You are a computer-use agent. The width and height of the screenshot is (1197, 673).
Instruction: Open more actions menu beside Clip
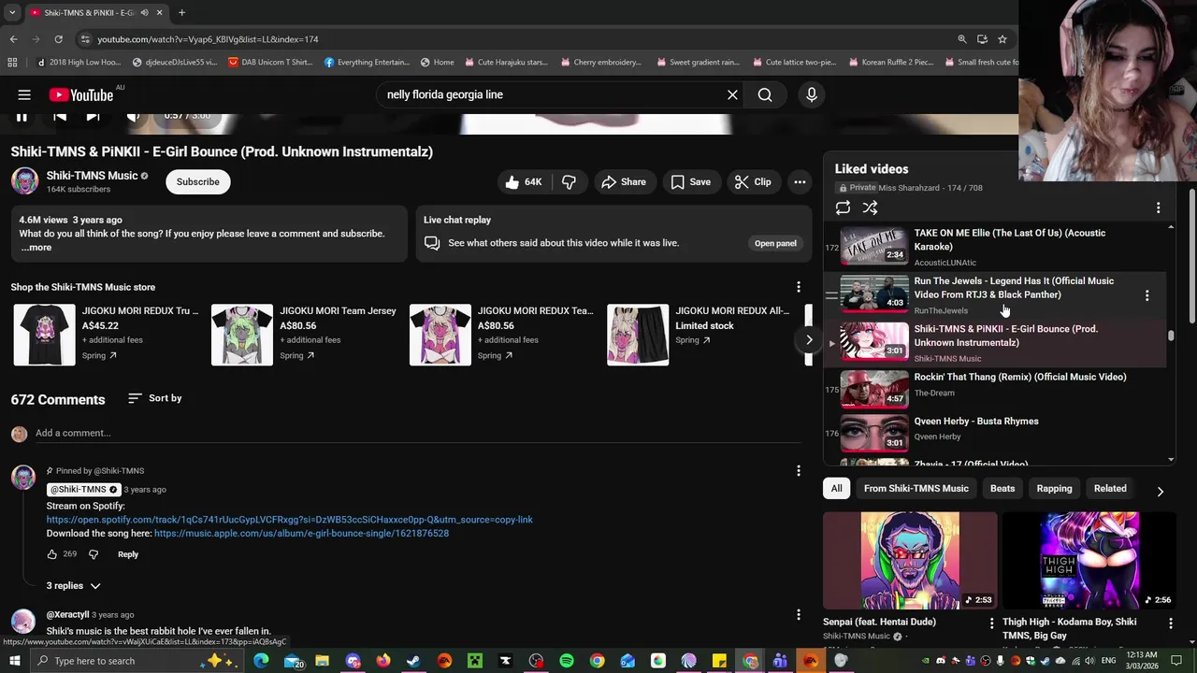click(x=800, y=182)
